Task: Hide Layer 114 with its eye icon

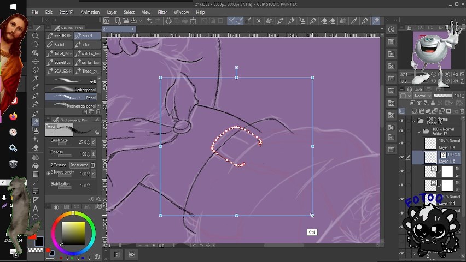Action: 402,144
